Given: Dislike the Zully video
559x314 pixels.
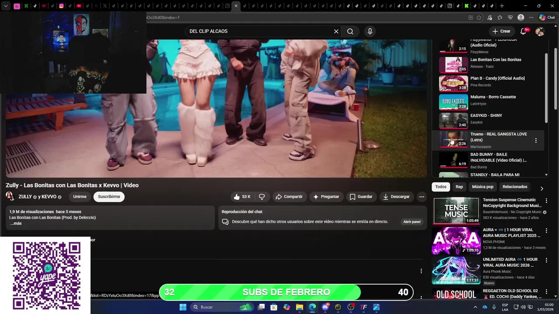Looking at the screenshot, I should 262,197.
